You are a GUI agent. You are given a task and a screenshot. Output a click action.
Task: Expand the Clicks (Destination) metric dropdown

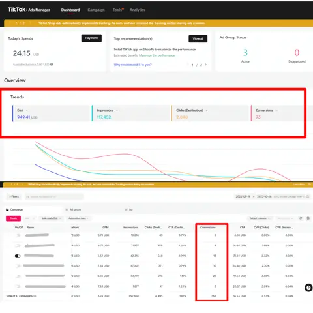(x=207, y=110)
